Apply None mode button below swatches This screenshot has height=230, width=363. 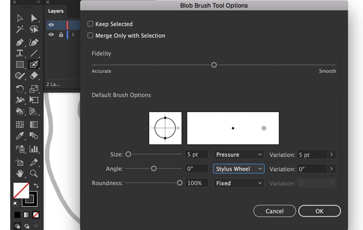[36, 214]
